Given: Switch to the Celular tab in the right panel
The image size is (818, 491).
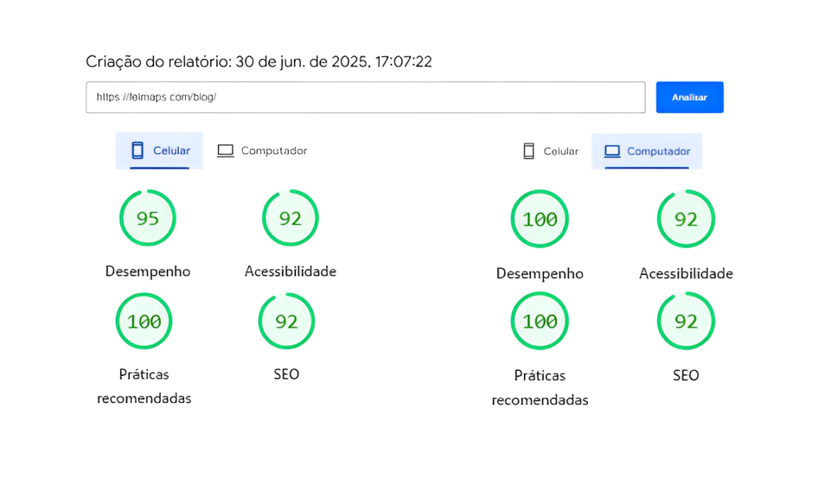Looking at the screenshot, I should 551,151.
